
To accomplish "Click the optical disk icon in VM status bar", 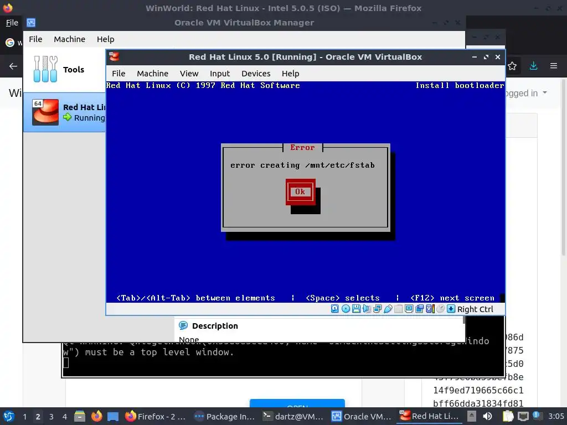I will (x=346, y=309).
